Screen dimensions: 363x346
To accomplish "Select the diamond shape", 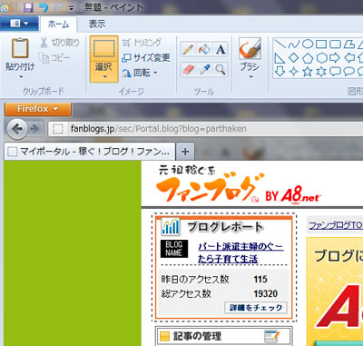I will coord(293,58).
